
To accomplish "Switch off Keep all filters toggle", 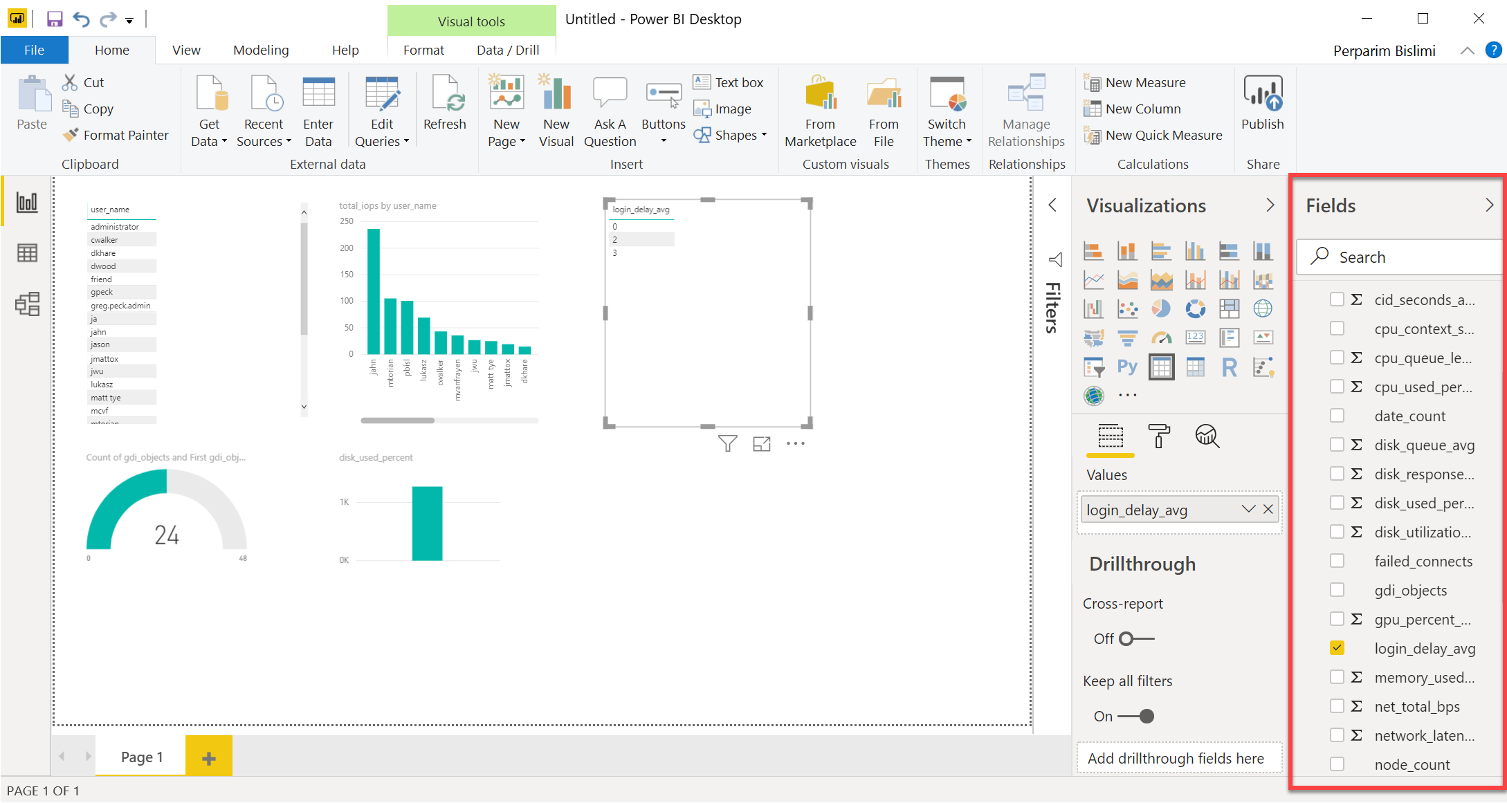I will click(x=1135, y=716).
